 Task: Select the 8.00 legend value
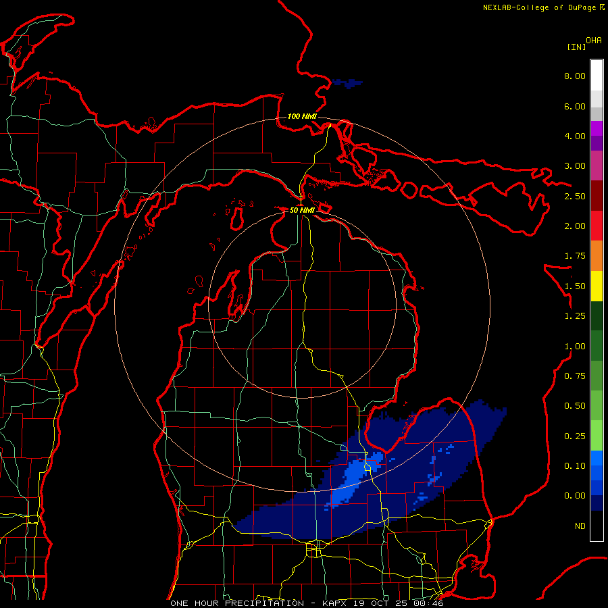click(x=575, y=76)
